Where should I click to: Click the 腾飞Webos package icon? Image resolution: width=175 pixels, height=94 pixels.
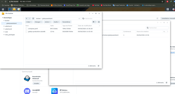(x=55, y=91)
